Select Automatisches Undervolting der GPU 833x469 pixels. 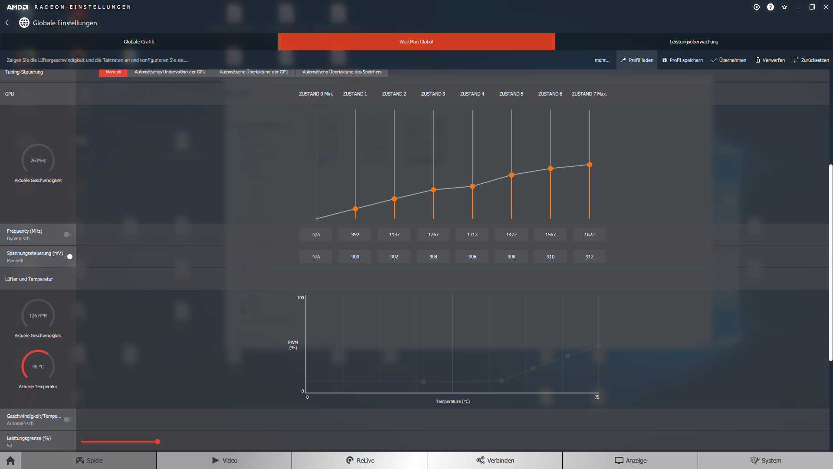point(170,72)
